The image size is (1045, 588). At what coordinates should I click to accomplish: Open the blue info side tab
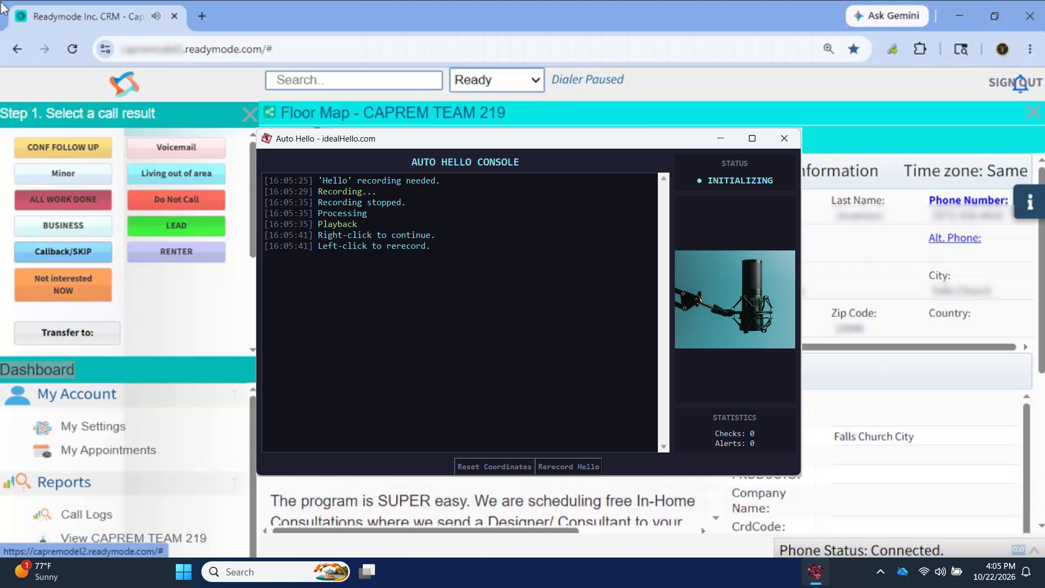pos(1029,202)
